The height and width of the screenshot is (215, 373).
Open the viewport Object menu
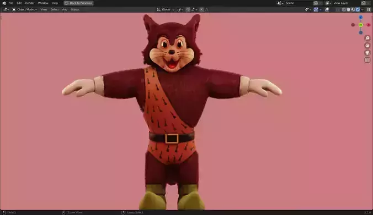tap(75, 9)
